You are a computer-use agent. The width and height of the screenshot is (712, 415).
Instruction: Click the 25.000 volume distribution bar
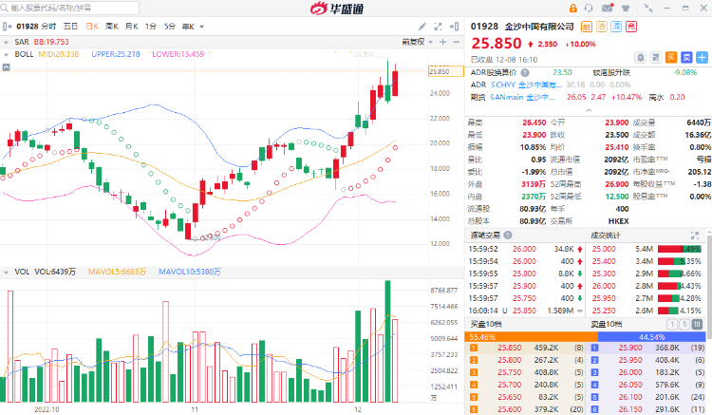point(680,249)
